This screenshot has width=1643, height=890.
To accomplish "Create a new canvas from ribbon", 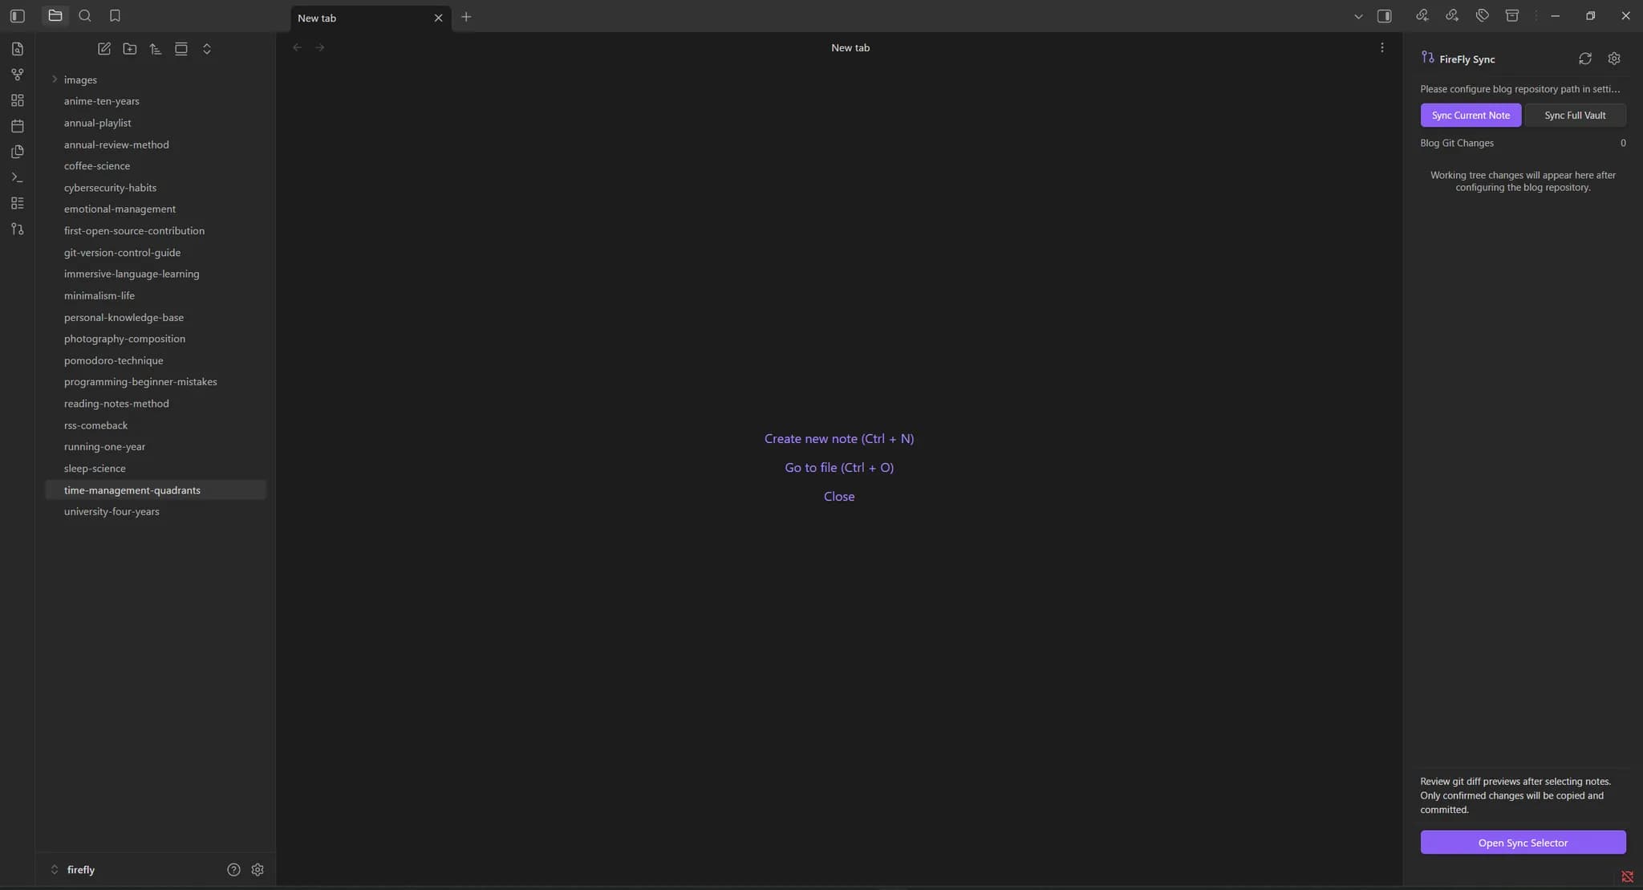I will [17, 100].
